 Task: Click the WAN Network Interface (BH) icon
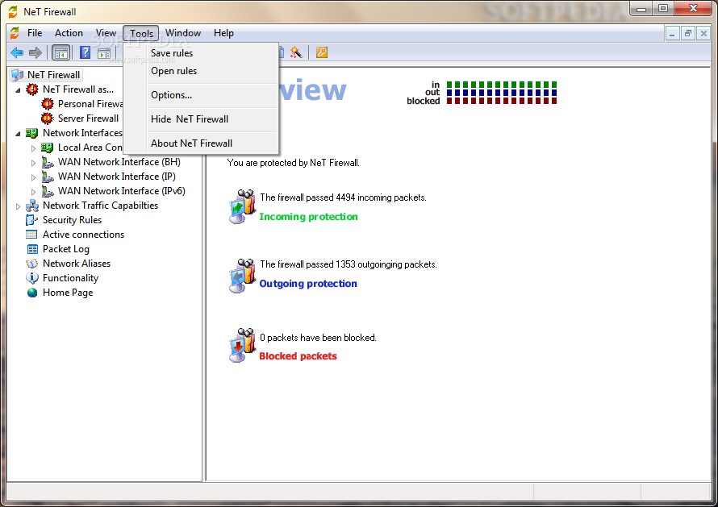(47, 162)
